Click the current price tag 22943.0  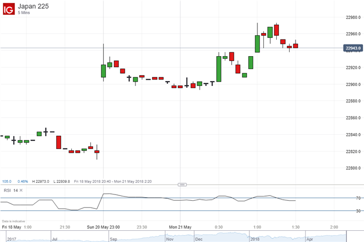pyautogui.click(x=353, y=48)
